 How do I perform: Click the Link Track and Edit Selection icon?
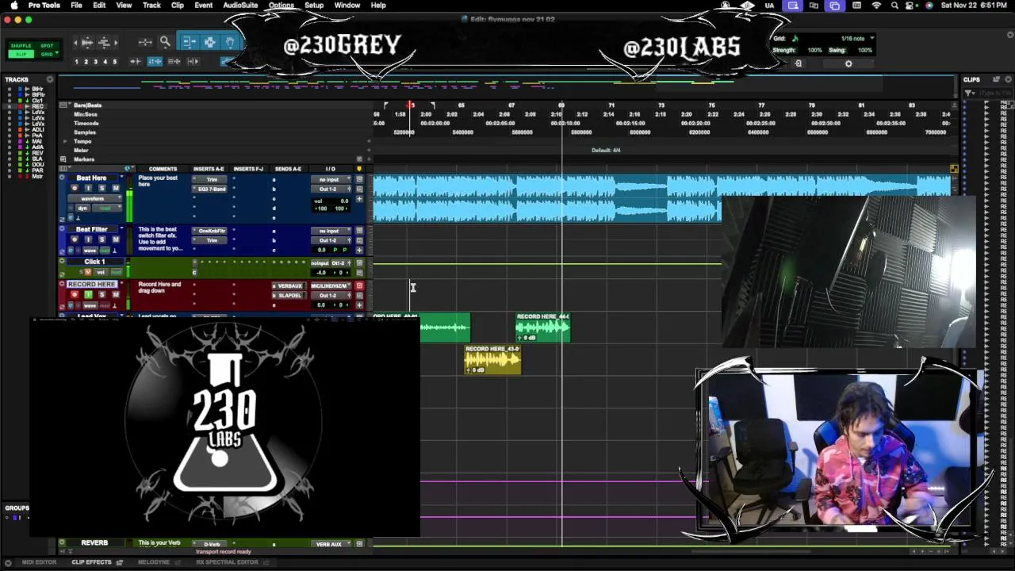point(174,61)
